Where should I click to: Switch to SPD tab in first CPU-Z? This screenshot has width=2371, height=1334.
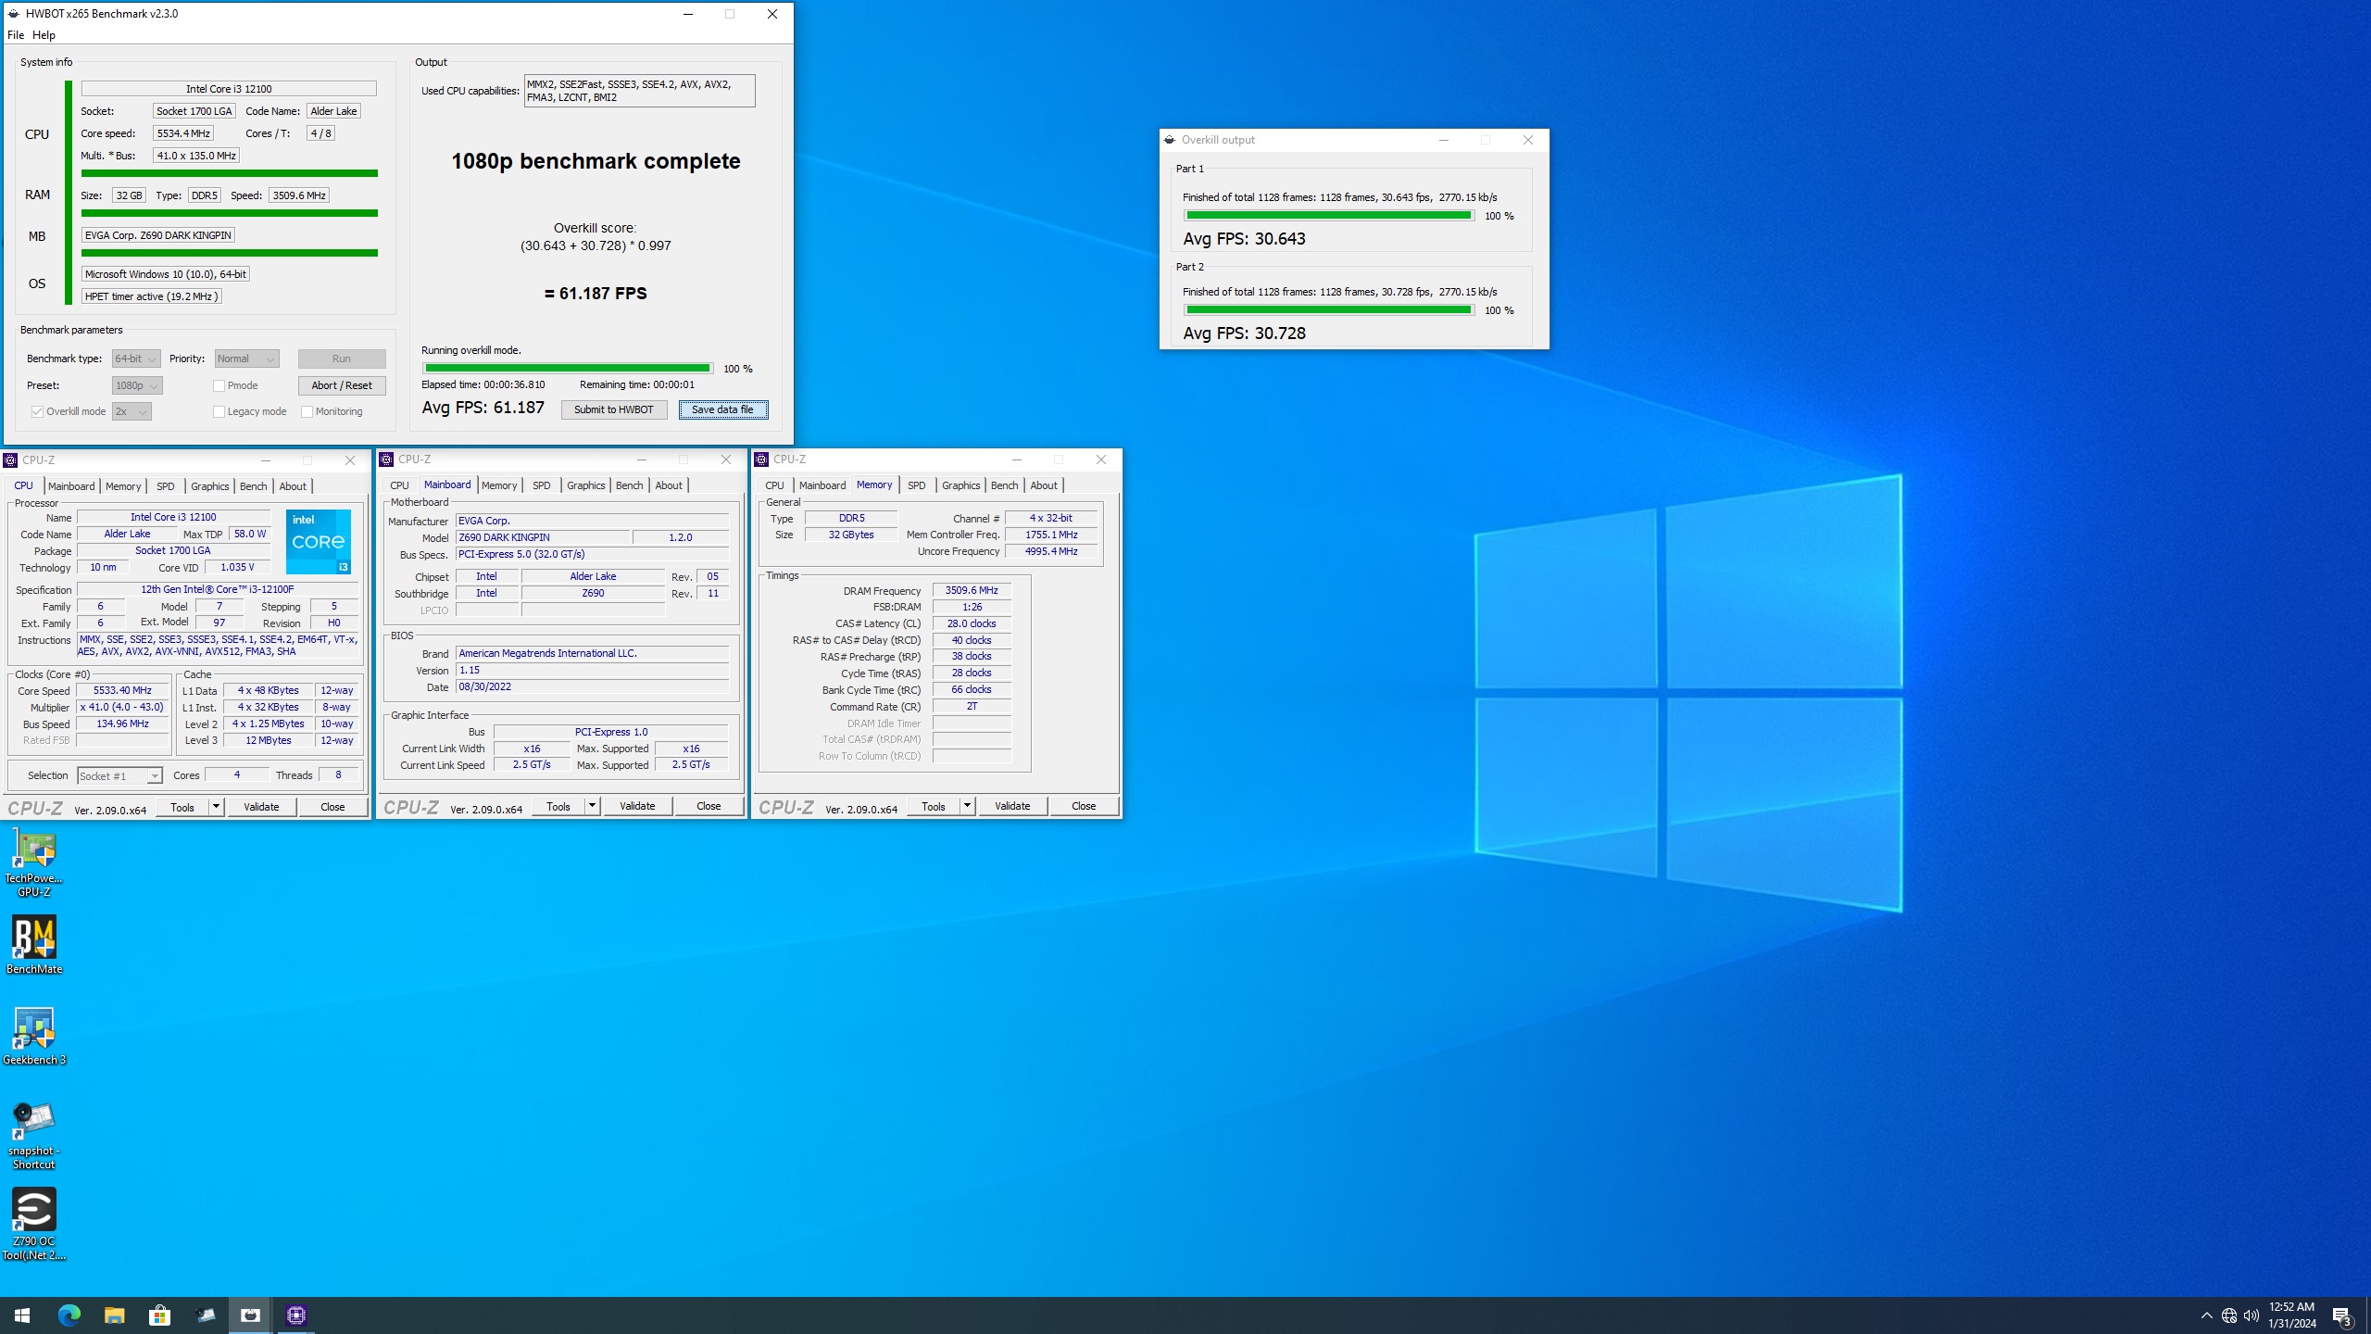pyautogui.click(x=166, y=486)
